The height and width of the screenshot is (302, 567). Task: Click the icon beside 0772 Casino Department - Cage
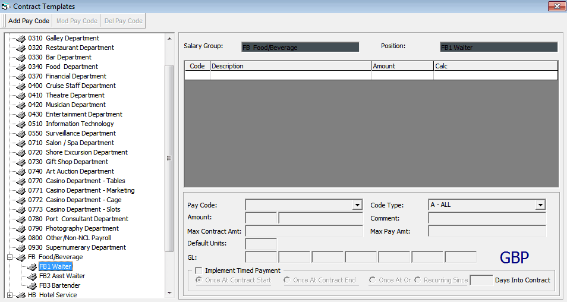click(21, 200)
